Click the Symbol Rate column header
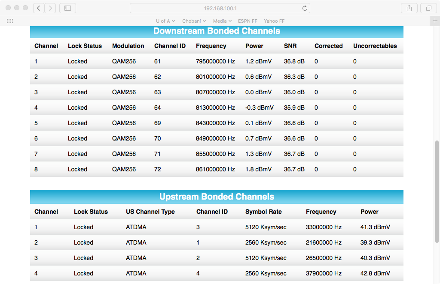 (263, 212)
